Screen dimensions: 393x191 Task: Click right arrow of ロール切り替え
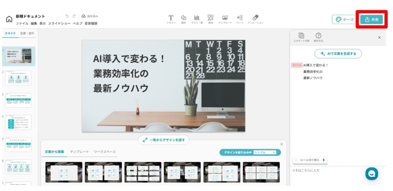coord(324,160)
